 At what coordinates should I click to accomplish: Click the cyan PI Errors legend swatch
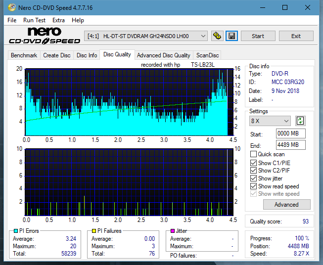click(16, 231)
